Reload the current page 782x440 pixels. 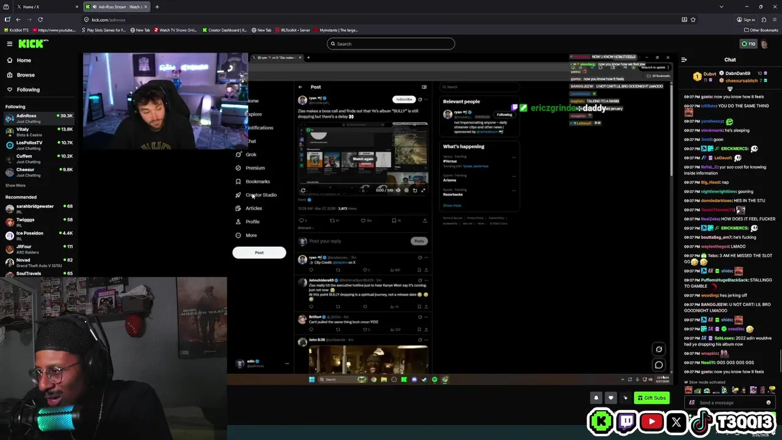click(x=40, y=20)
